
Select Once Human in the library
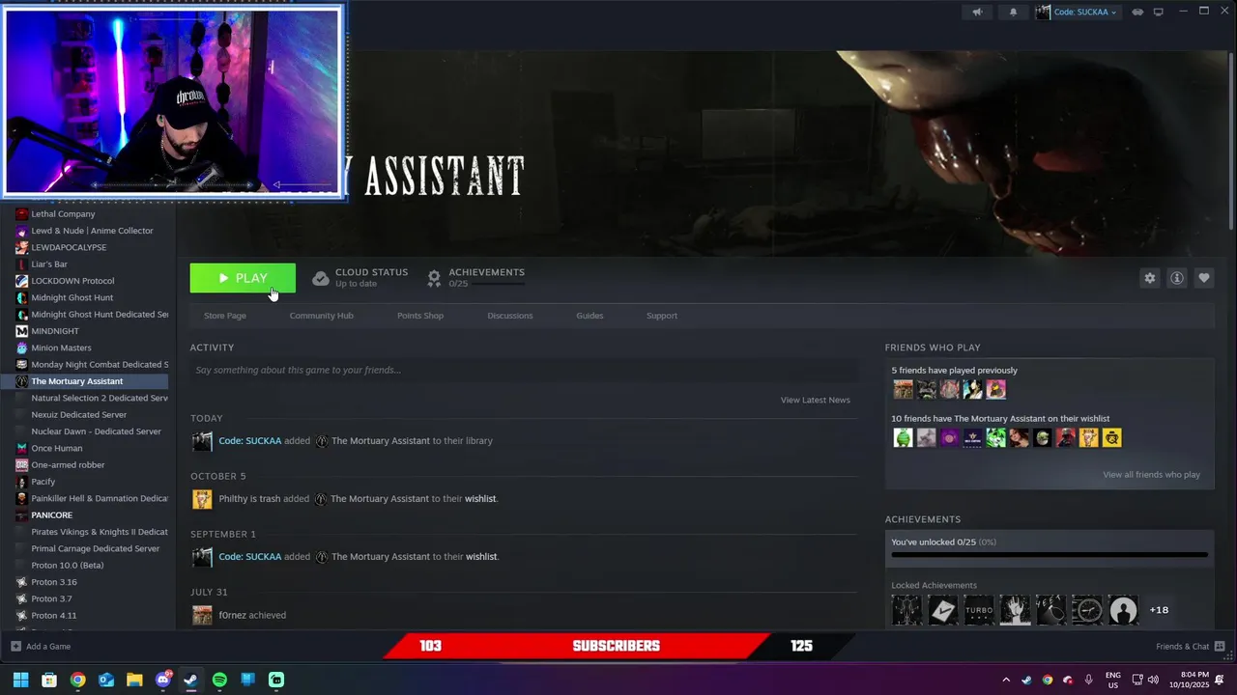click(x=57, y=448)
